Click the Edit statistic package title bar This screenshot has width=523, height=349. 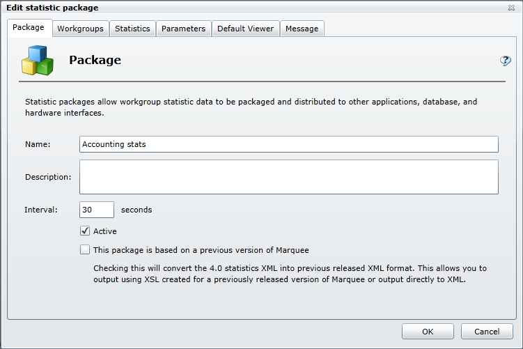coord(209,8)
